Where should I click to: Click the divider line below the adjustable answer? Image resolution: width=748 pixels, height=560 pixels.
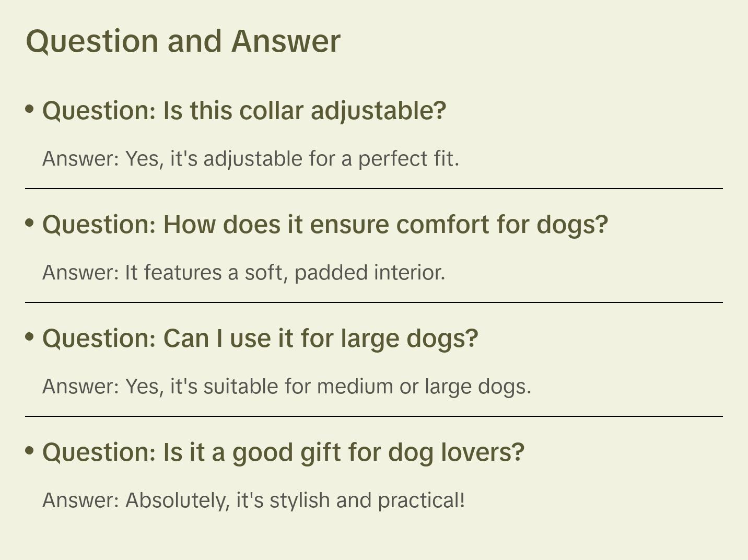[x=374, y=189]
